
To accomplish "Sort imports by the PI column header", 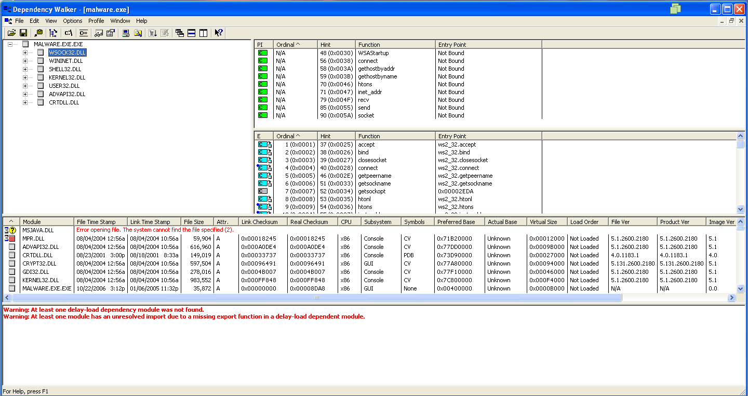I will tap(264, 45).
